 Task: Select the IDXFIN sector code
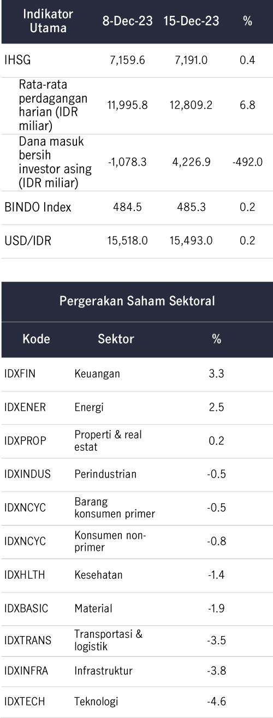coord(20,374)
